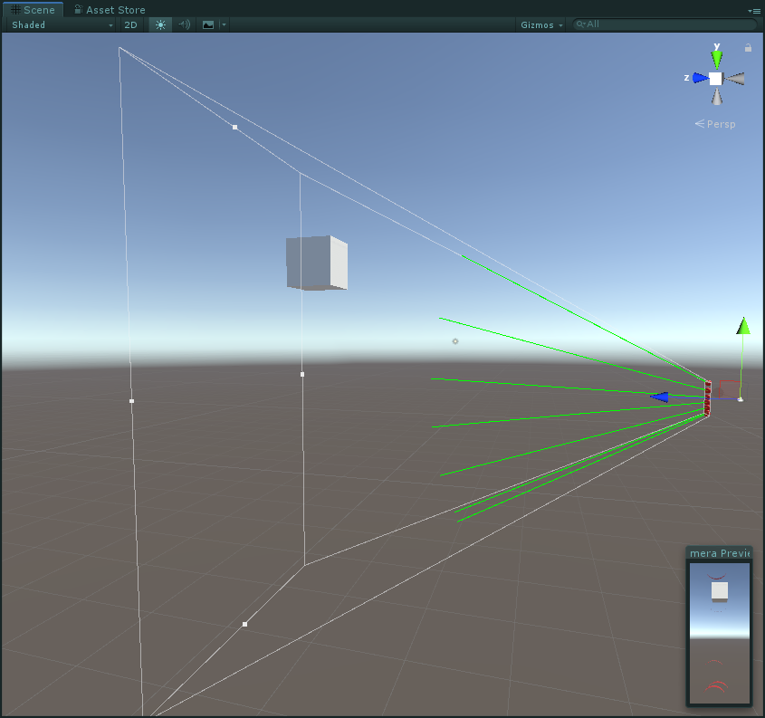This screenshot has height=718, width=765.
Task: Switch to the Scene tab
Action: pos(33,9)
